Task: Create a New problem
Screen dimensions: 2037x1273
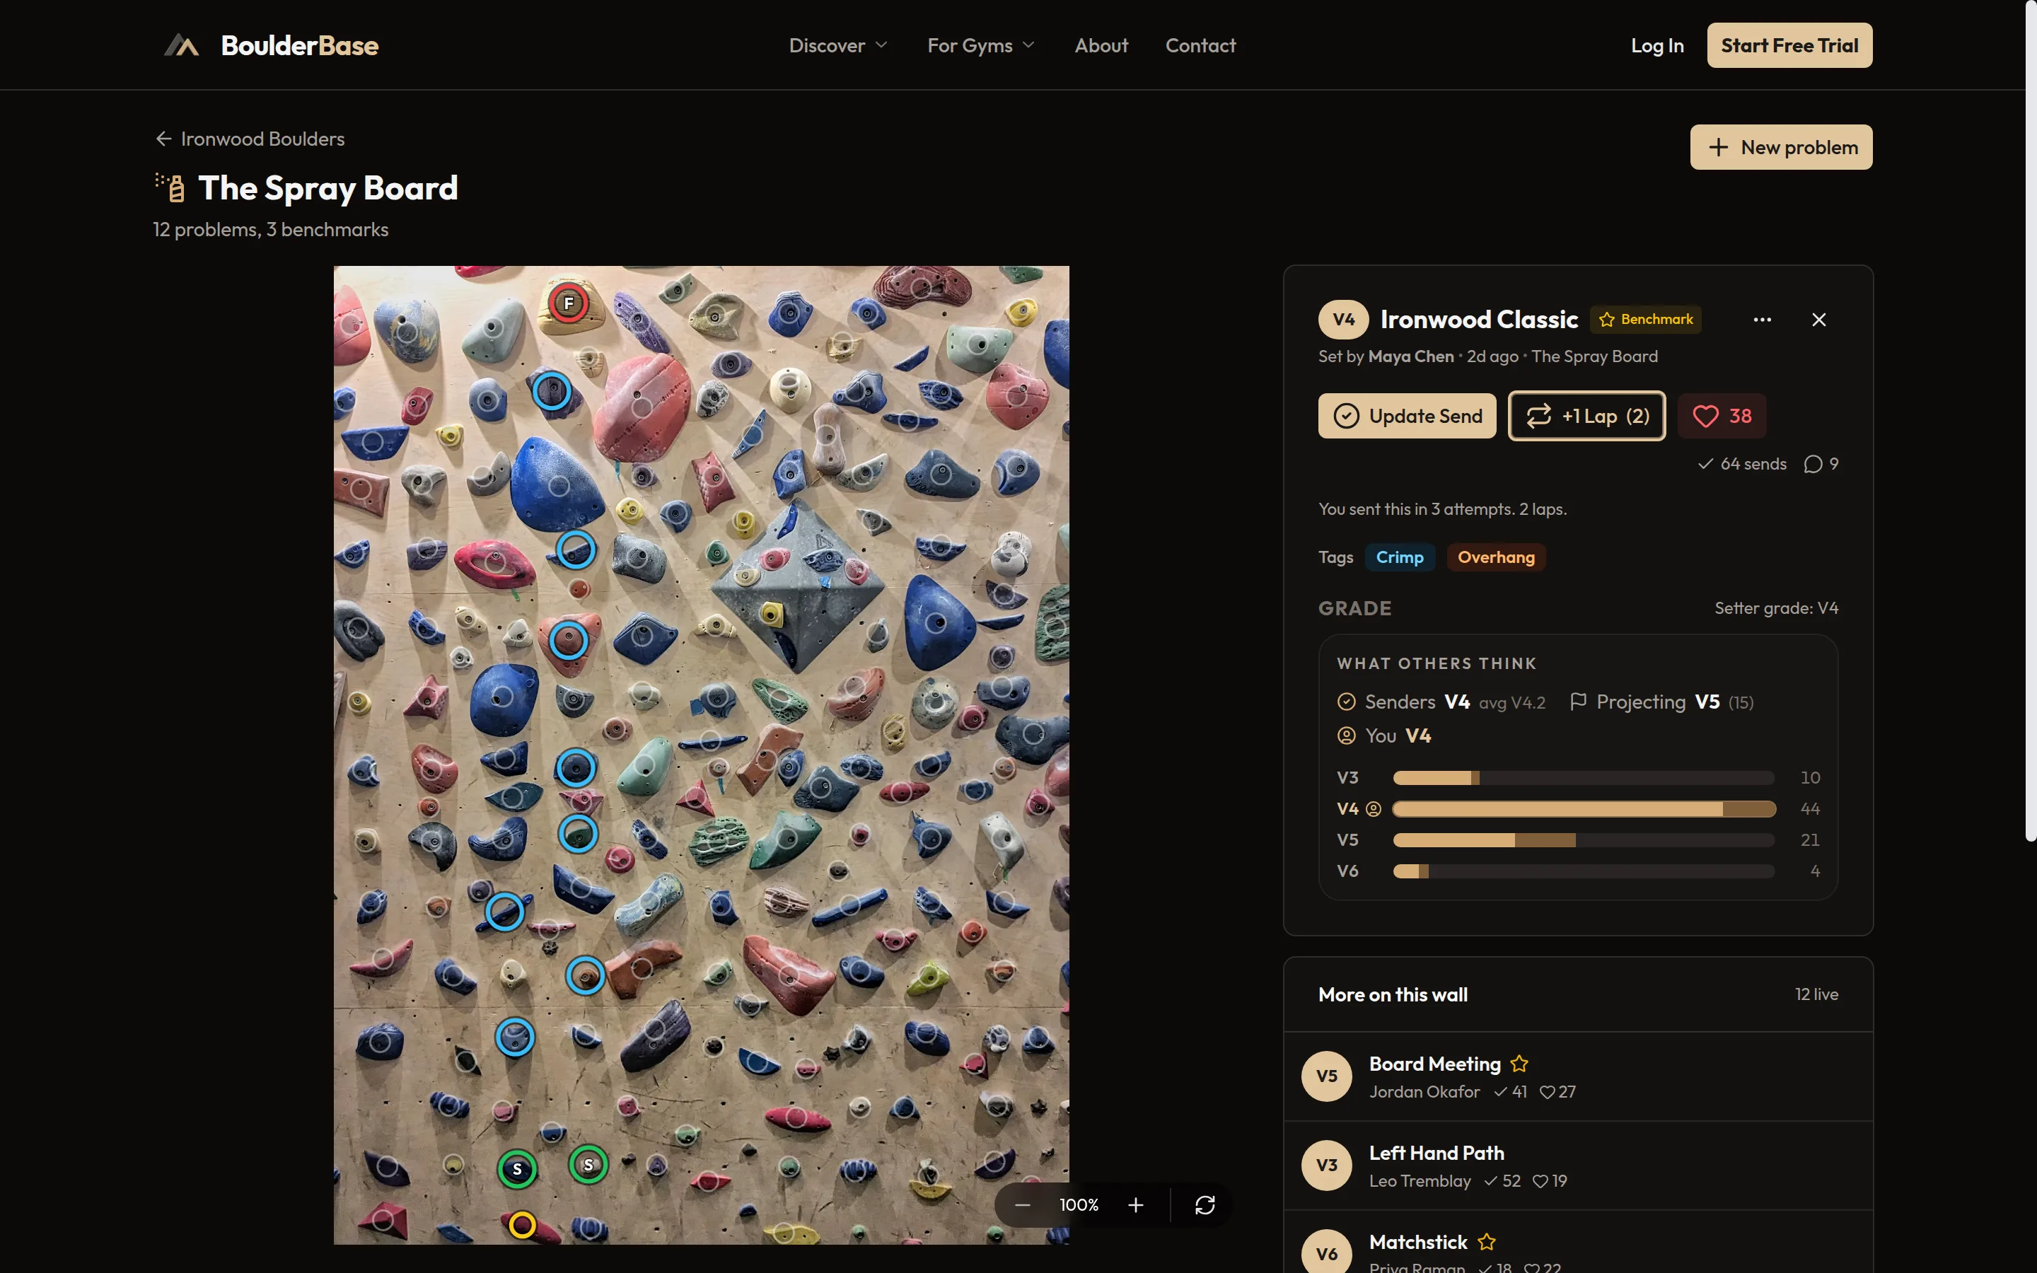Action: (1780, 147)
